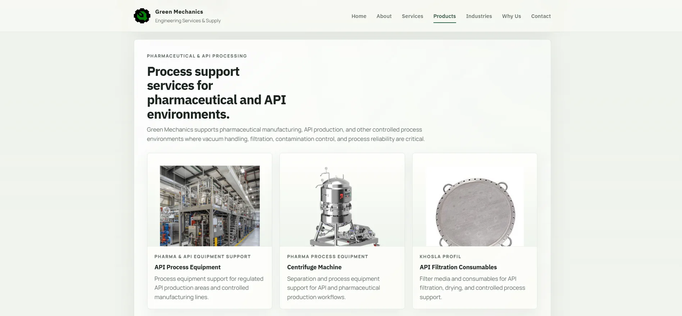Click the API Filtration Consumables card title
This screenshot has width=682, height=316.
(x=458, y=267)
